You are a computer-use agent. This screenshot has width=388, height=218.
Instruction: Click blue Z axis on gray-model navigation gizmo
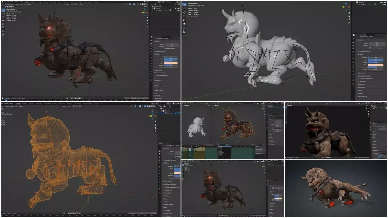[x=346, y=4]
